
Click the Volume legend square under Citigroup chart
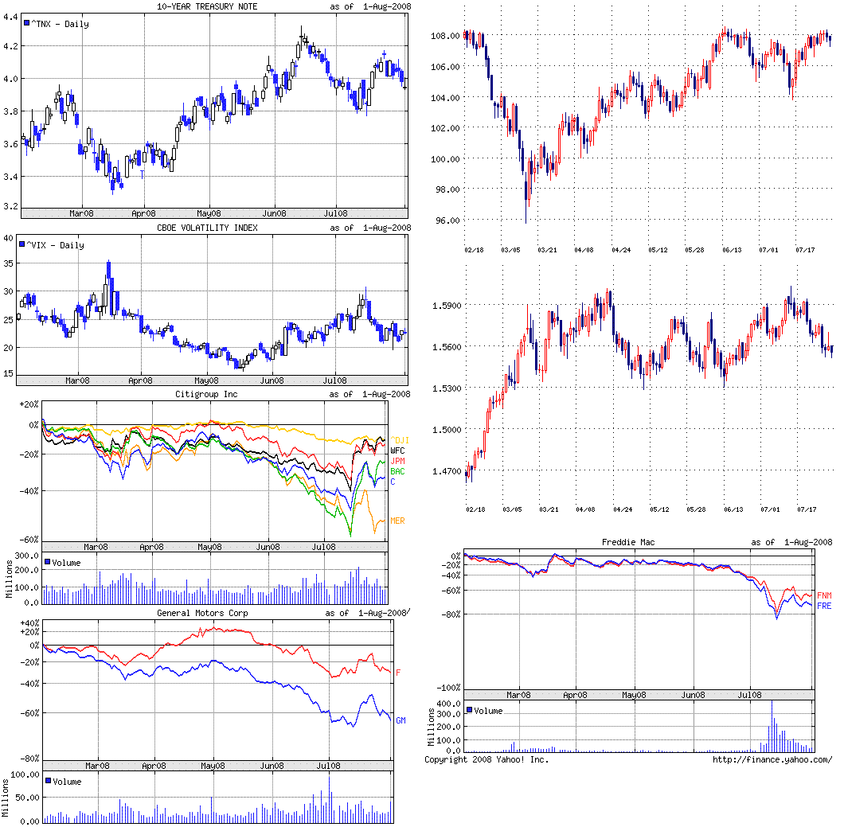[47, 562]
